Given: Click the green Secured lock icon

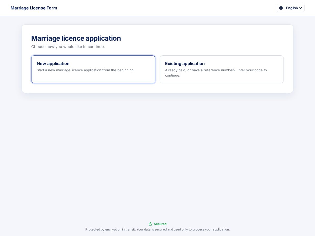Looking at the screenshot, I should [150, 224].
